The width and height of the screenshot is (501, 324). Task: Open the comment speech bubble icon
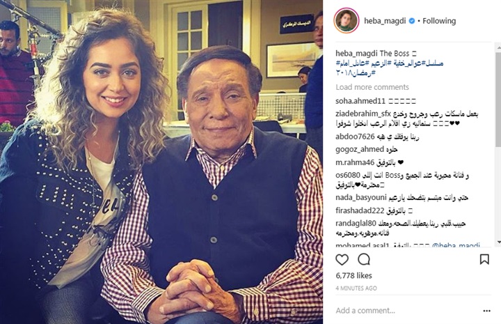click(364, 259)
